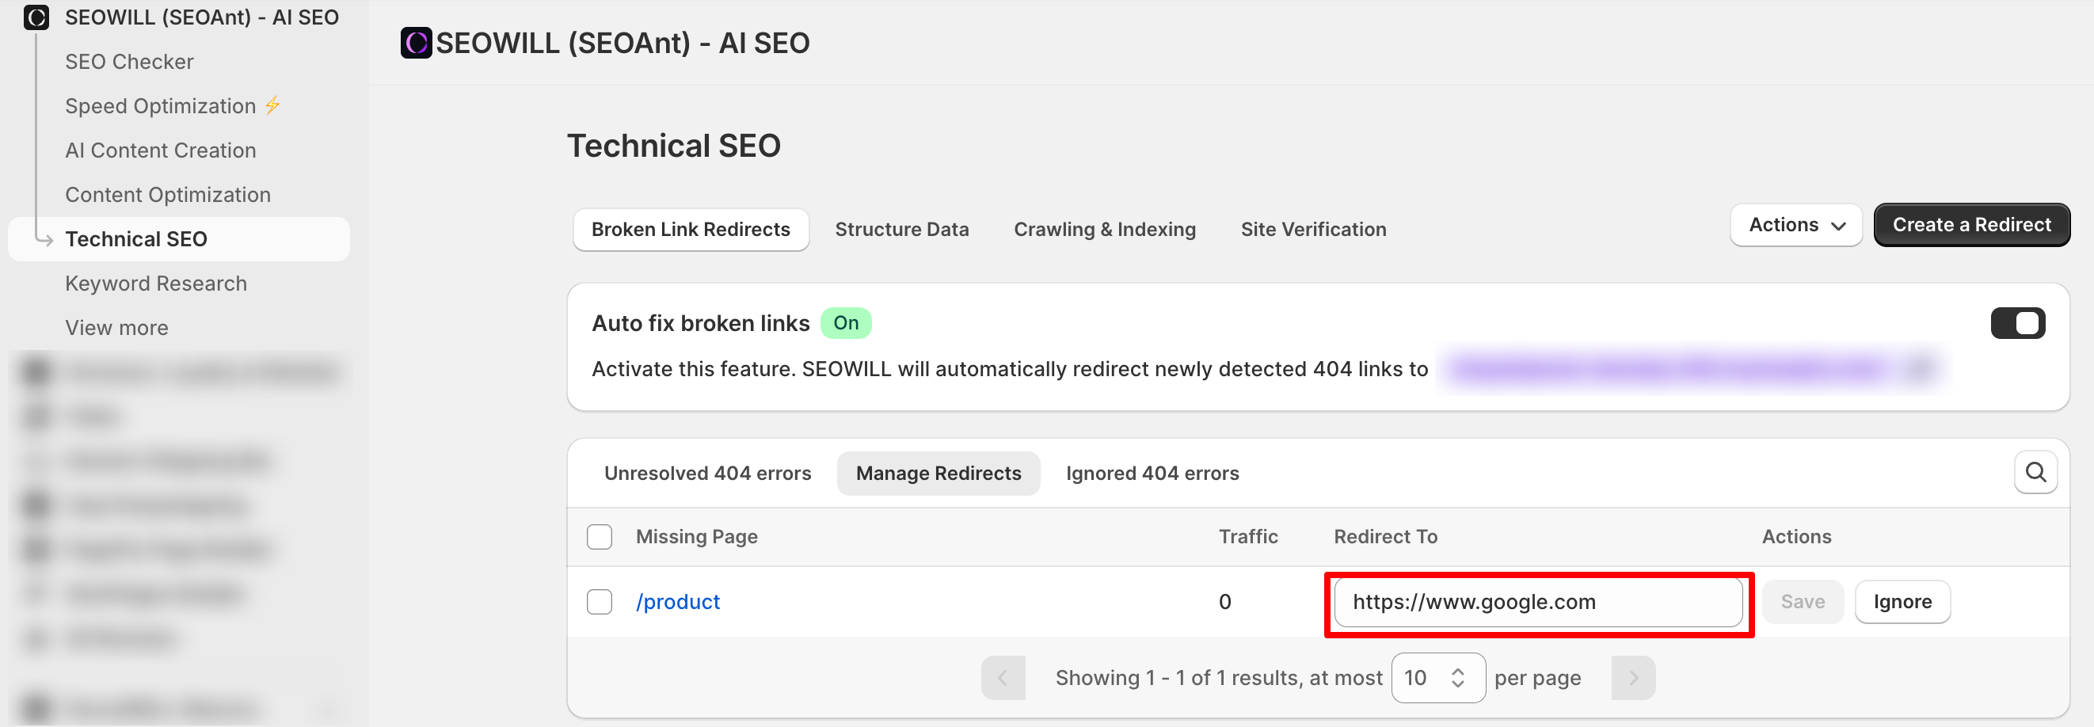Image resolution: width=2094 pixels, height=727 pixels.
Task: Switch to the Structure Data tab
Action: (900, 230)
